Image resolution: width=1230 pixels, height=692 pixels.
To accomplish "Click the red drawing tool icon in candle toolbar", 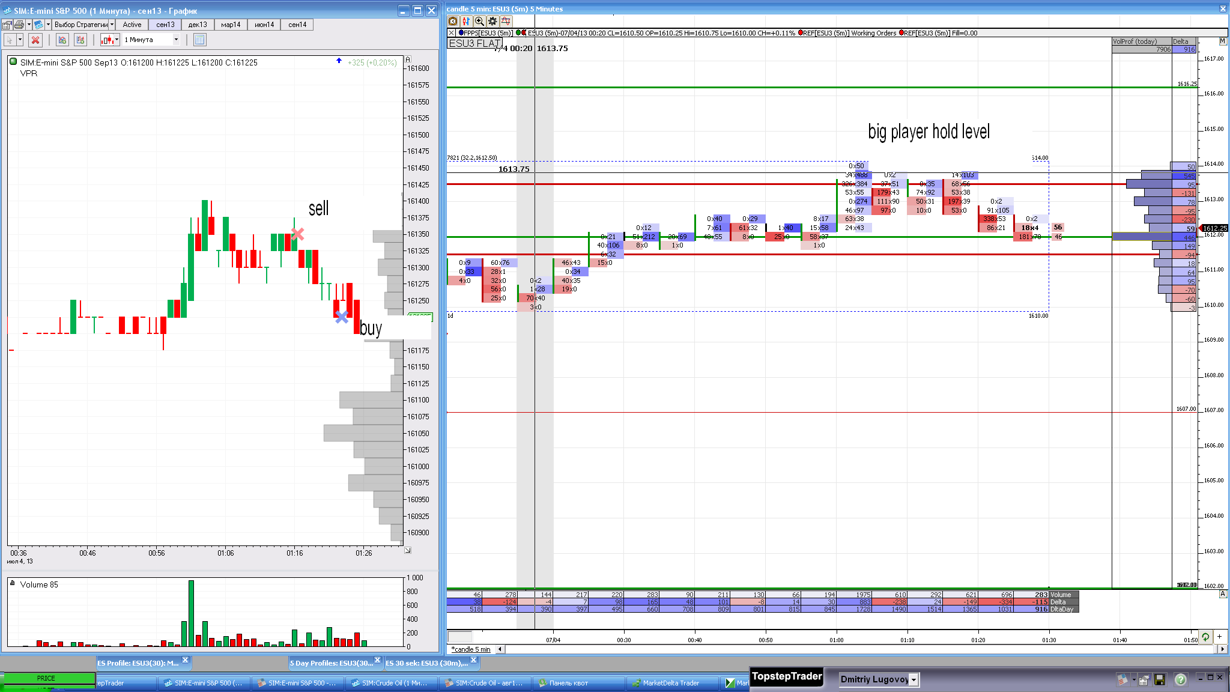I will (x=506, y=21).
